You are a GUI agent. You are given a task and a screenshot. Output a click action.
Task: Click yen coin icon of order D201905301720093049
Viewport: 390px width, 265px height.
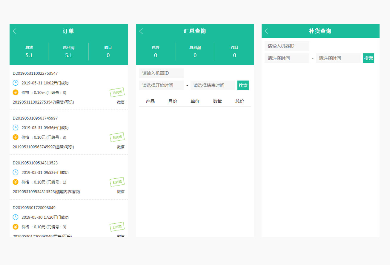click(16, 227)
